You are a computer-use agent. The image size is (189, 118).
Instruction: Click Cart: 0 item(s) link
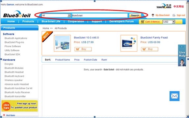pos(152,22)
